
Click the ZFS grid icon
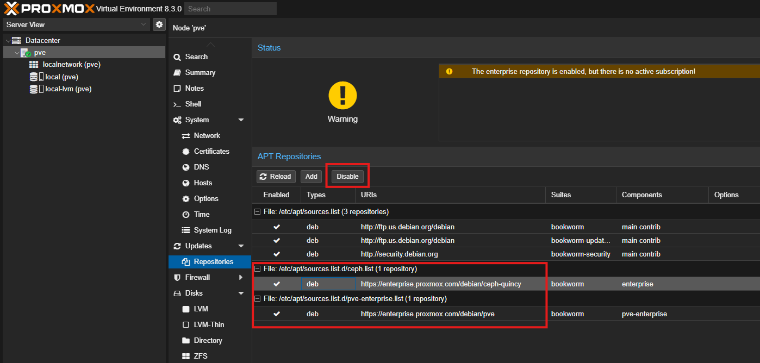(186, 356)
